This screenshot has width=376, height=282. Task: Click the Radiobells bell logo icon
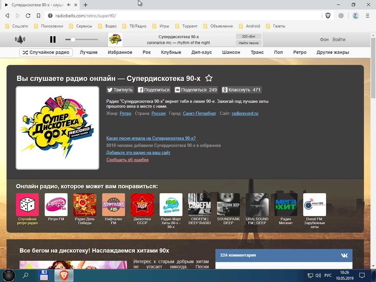pyautogui.click(x=20, y=39)
